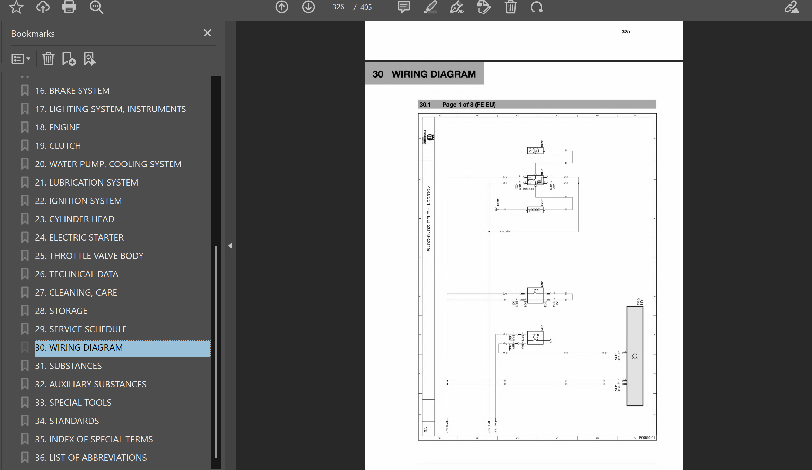Delete selected bookmark trash icon
Screen dimensions: 812x470
click(48, 58)
